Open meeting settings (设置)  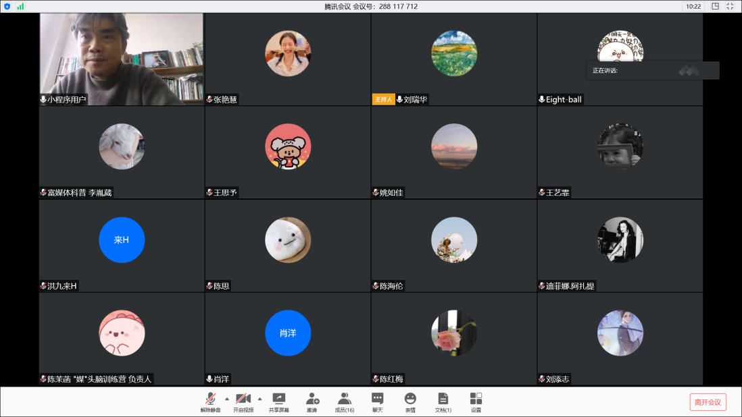coord(476,401)
